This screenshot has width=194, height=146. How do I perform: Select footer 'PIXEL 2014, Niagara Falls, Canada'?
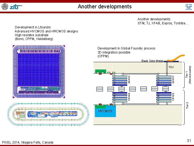click(x=28, y=142)
